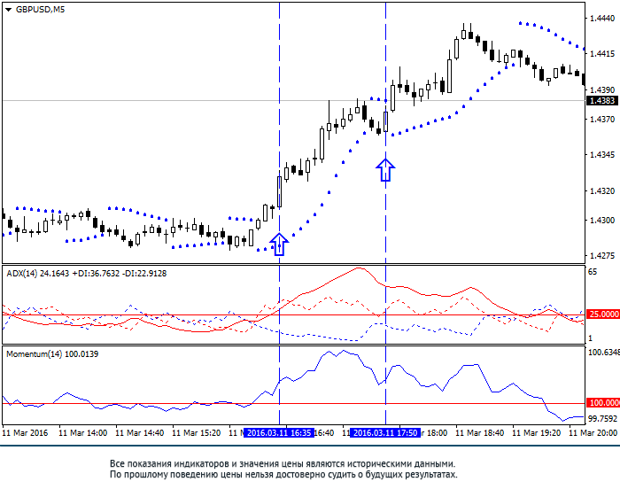620x489 pixels.
Task: Click the 11 Mar 18:40 time axis label
Action: [479, 433]
